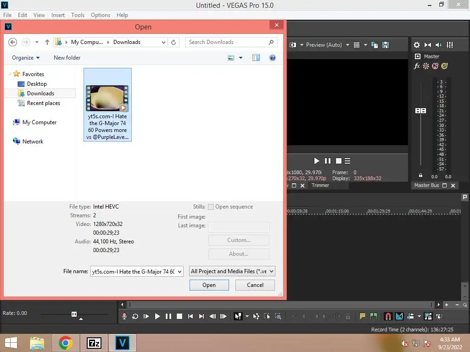Click the Record microphone button in transport bar
Viewport: 470px width, 352px height.
(x=124, y=316)
